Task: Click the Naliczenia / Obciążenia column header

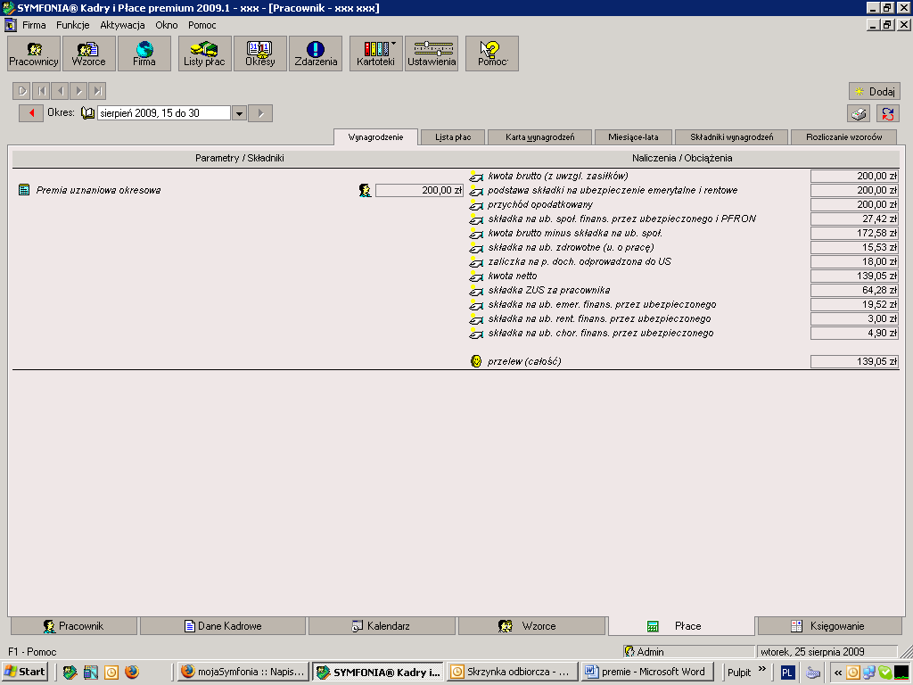Action: pyautogui.click(x=682, y=159)
